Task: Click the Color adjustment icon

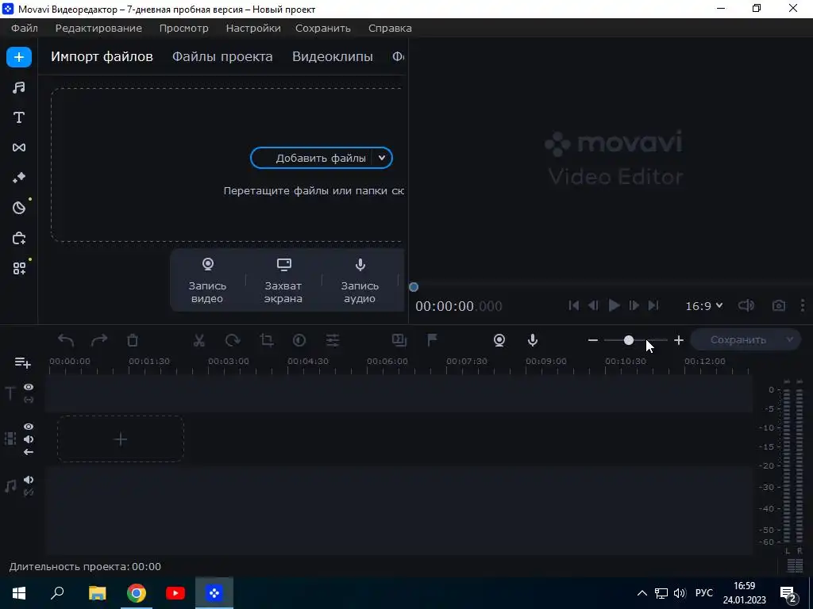Action: [299, 340]
